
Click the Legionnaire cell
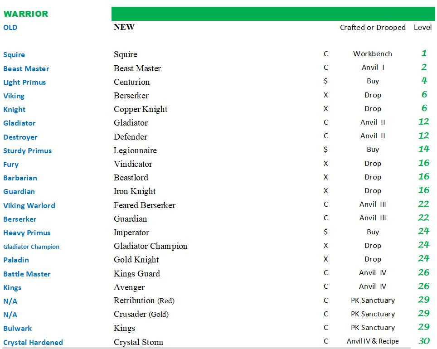(x=135, y=150)
